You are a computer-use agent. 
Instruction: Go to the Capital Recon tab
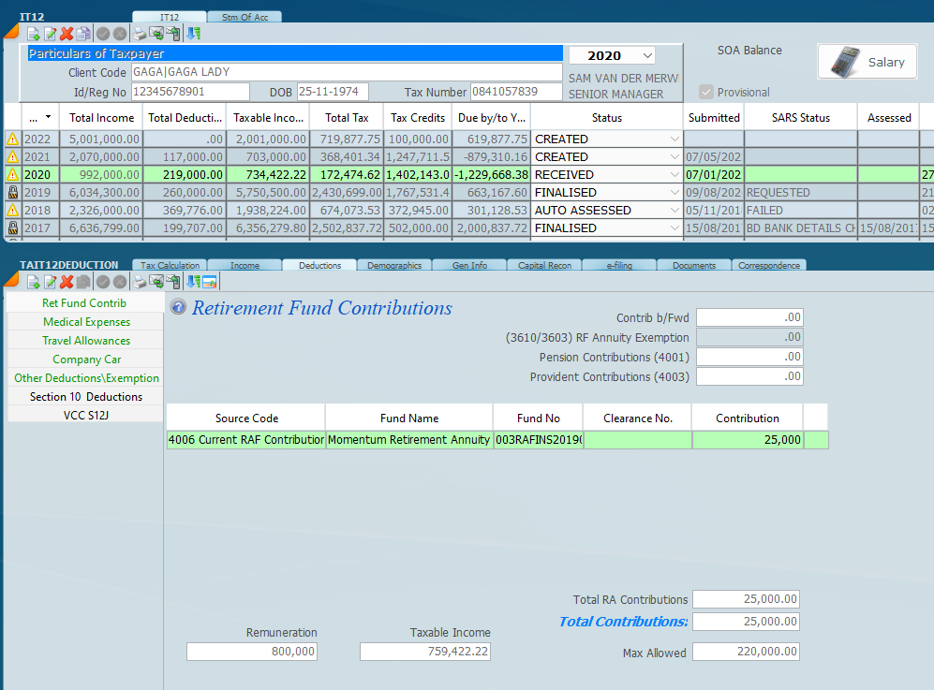click(544, 265)
